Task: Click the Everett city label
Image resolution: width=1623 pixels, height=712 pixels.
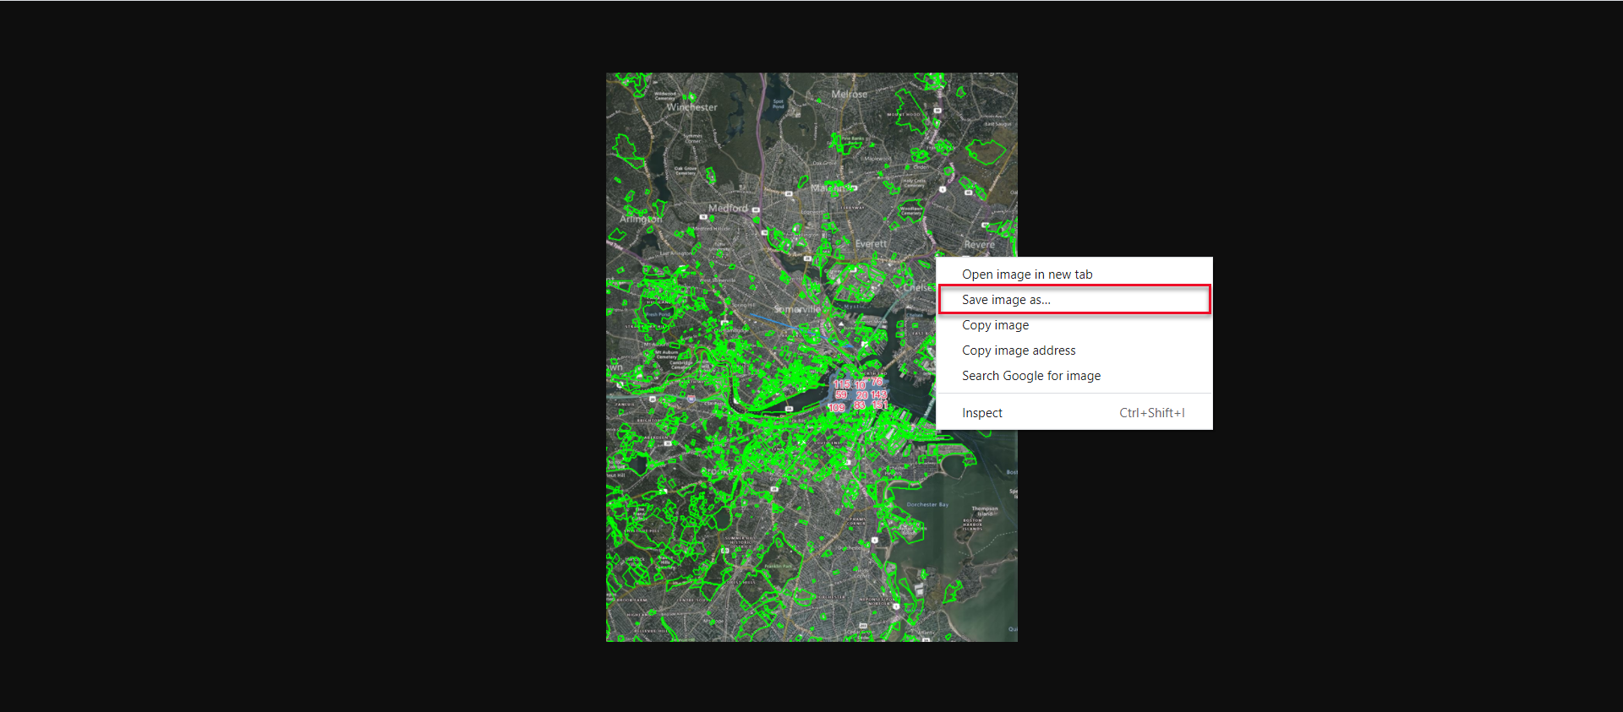Action: [871, 244]
